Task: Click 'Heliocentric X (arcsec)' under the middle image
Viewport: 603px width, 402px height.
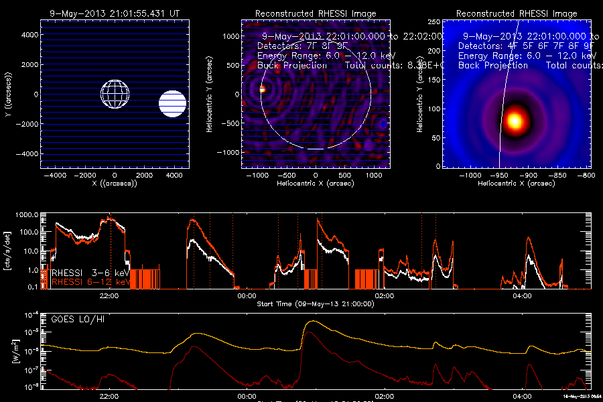Action: 316,183
